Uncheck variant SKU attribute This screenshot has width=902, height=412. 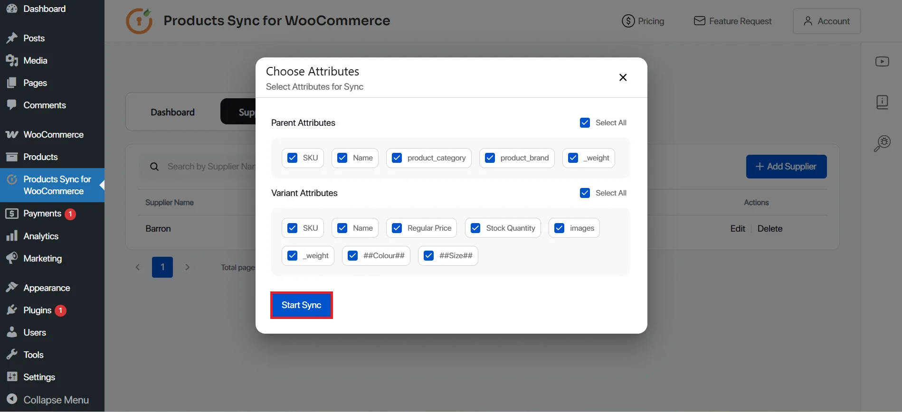pos(293,228)
